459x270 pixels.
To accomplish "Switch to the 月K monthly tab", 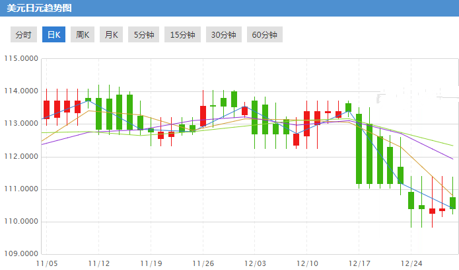I will click(112, 35).
